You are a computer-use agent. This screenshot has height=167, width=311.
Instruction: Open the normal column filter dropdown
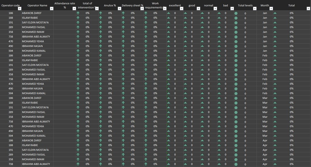tap(215, 8)
